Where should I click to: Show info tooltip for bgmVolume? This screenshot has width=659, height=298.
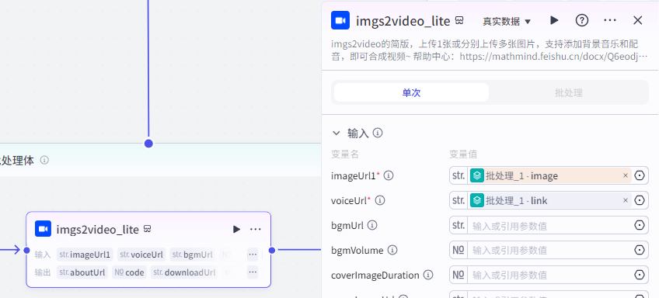pos(392,250)
